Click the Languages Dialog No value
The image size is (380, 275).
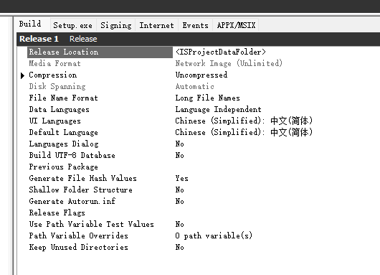point(179,144)
